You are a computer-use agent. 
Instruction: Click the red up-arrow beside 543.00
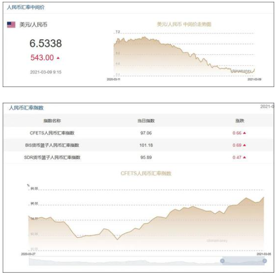click(x=58, y=58)
